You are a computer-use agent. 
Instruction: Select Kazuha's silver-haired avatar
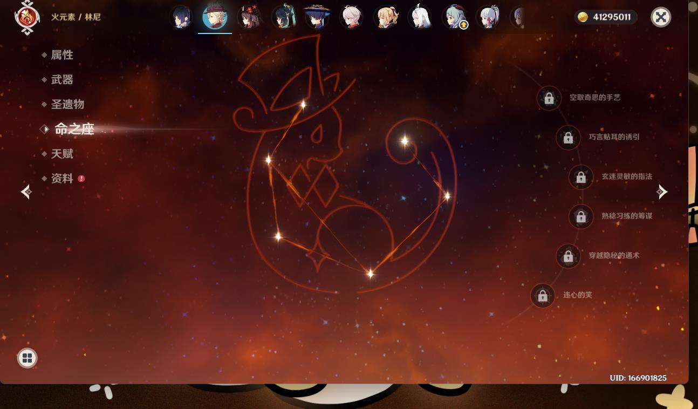point(351,17)
